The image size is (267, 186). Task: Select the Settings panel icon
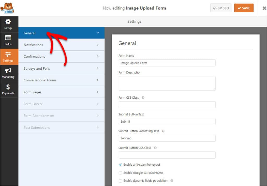[9, 57]
